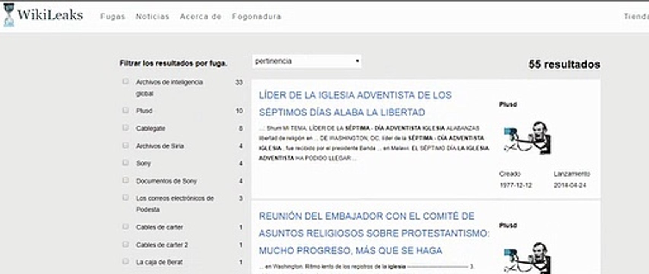
Task: Open the Plusd image of the second result
Action: coord(527,258)
